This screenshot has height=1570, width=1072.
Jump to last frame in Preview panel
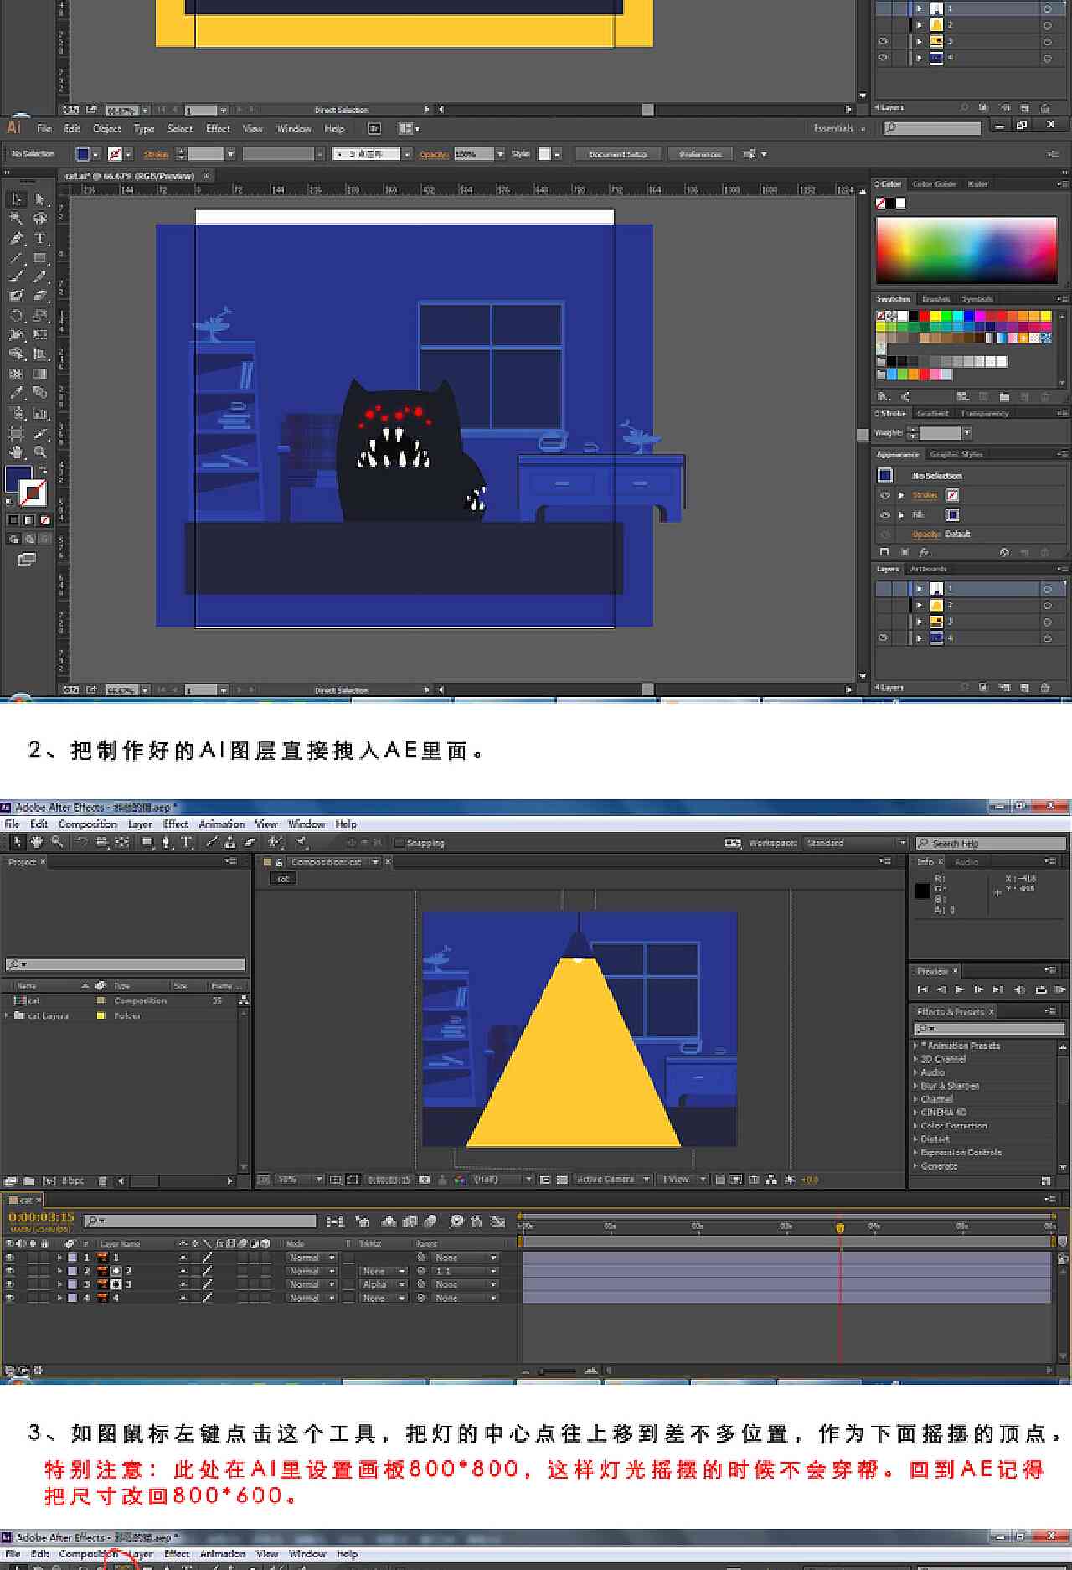[x=997, y=989]
